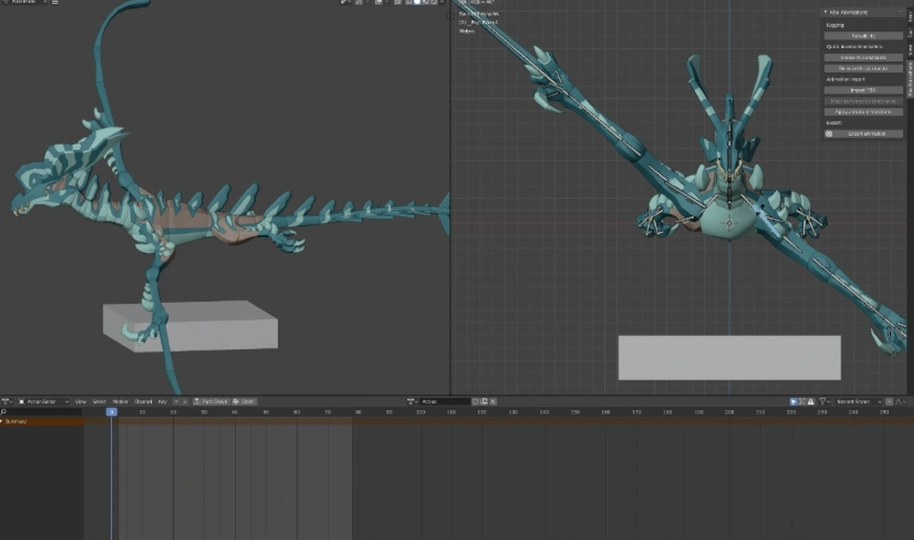Open the dope sheet editor type icon
Image resolution: width=914 pixels, height=540 pixels.
pyautogui.click(x=6, y=402)
